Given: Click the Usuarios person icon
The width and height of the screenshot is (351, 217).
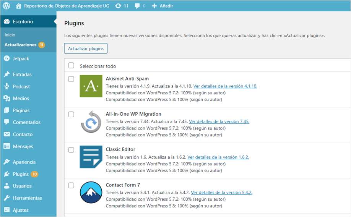Looking at the screenshot, I should click(x=7, y=186).
